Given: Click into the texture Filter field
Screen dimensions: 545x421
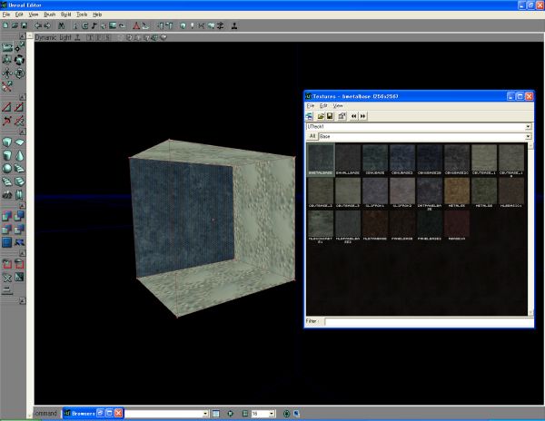Looking at the screenshot, I should [429, 322].
